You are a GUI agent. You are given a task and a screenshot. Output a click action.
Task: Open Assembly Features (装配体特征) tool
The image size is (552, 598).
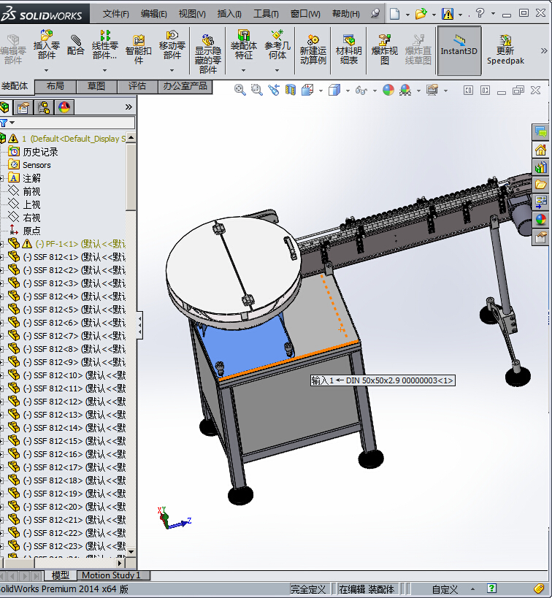244,45
